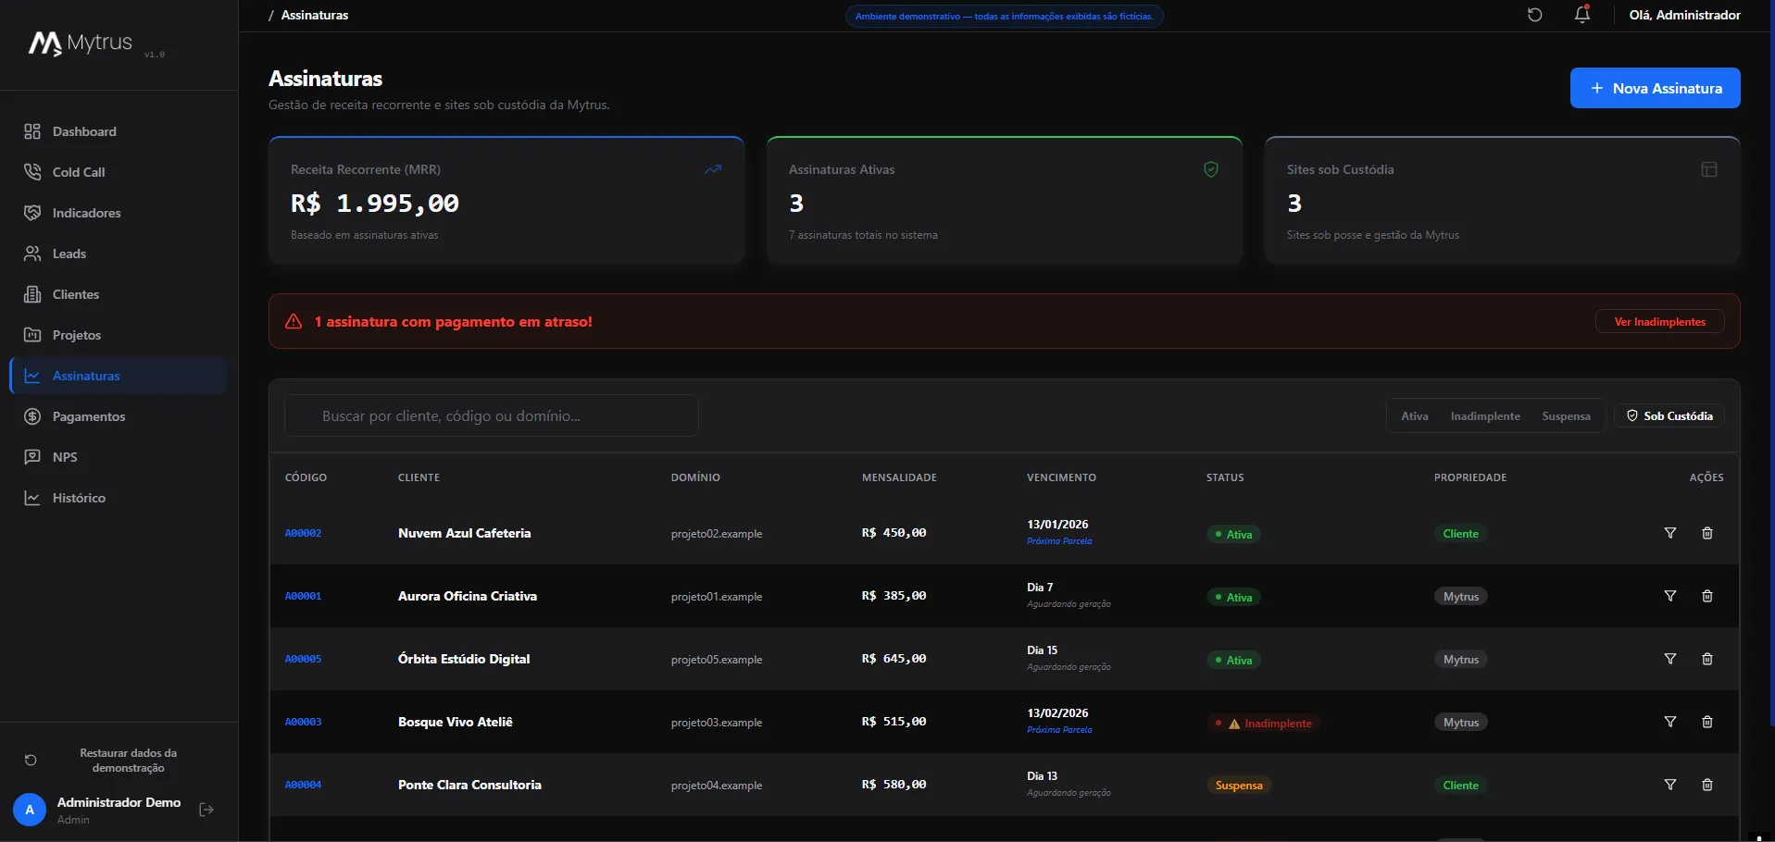Click funnel icon for Nuvem Azul Cafeteria
Viewport: 1775px width, 842px height.
pos(1670,533)
